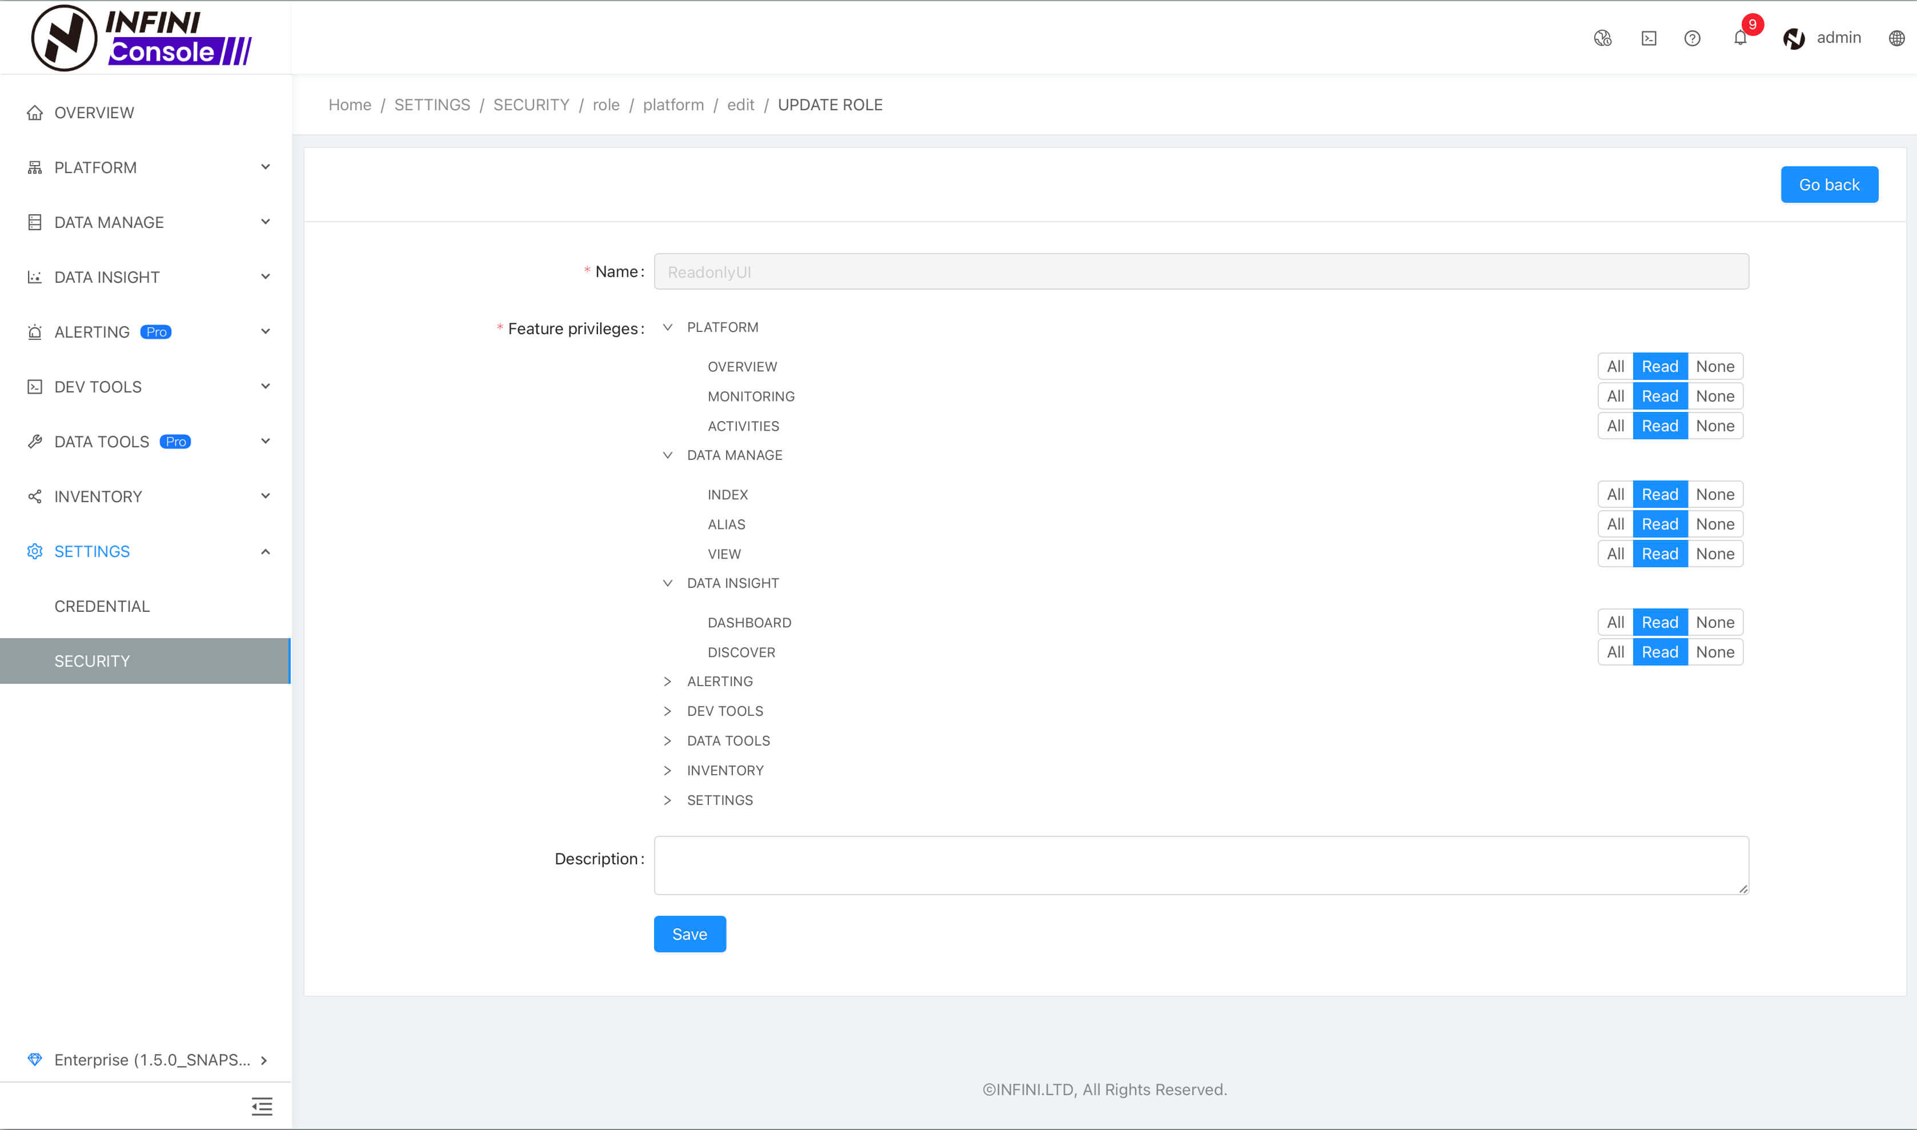Set DASHBOARD privilege to None
This screenshot has height=1130, width=1917.
[1715, 622]
